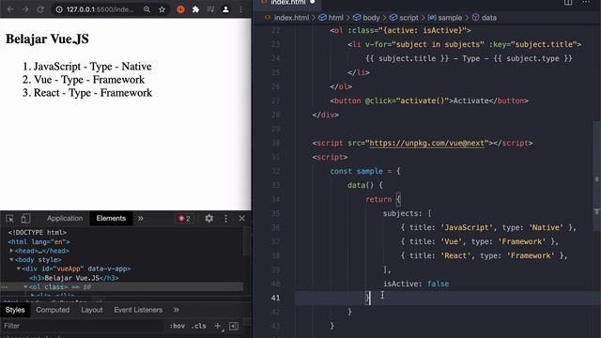The width and height of the screenshot is (601, 338).
Task: Click the split editor icon
Action: (568, 2)
